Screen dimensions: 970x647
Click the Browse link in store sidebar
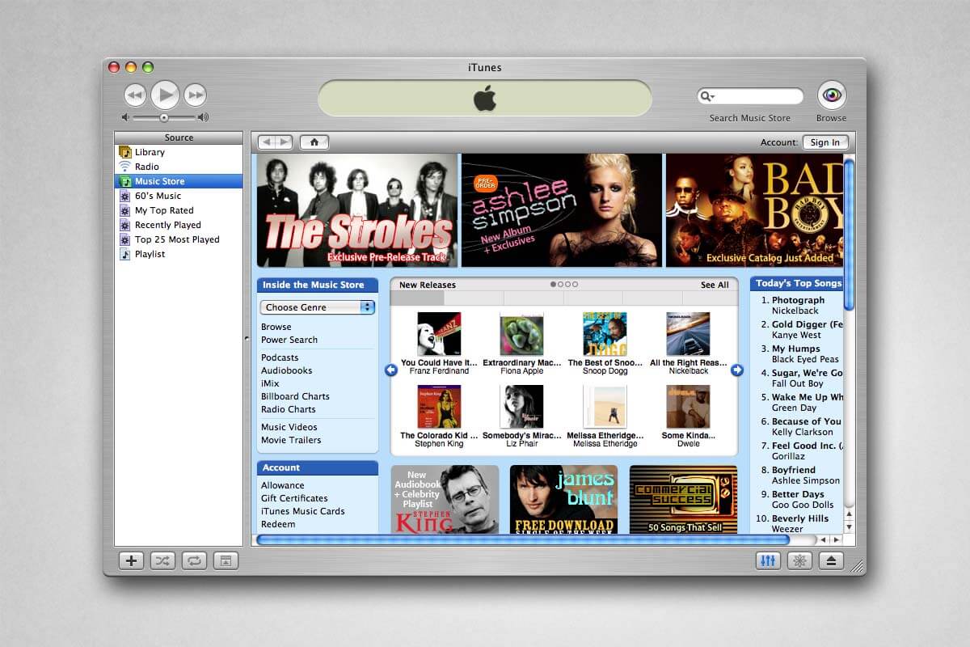(x=276, y=327)
